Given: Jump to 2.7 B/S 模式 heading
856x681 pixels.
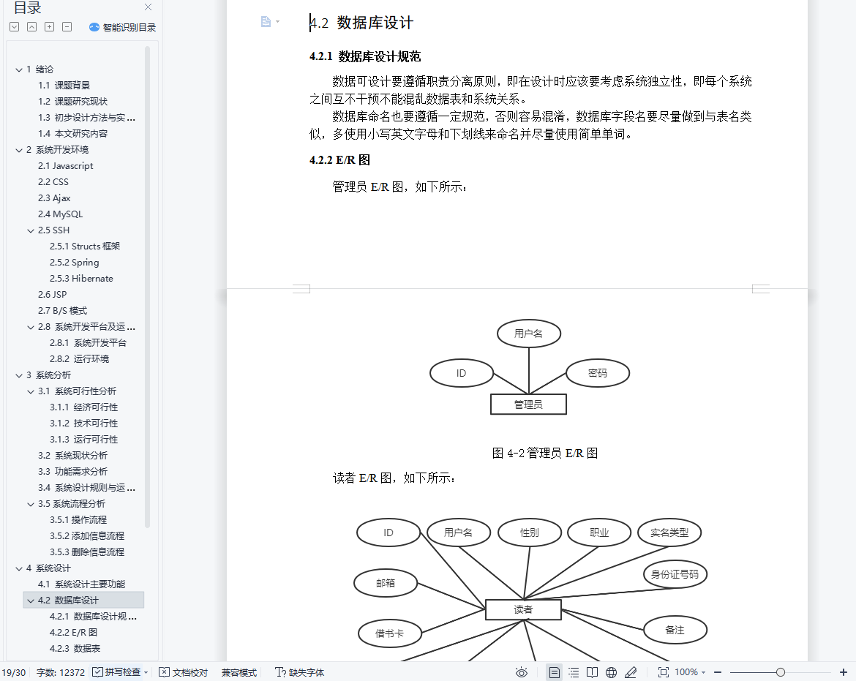Looking at the screenshot, I should click(x=62, y=310).
